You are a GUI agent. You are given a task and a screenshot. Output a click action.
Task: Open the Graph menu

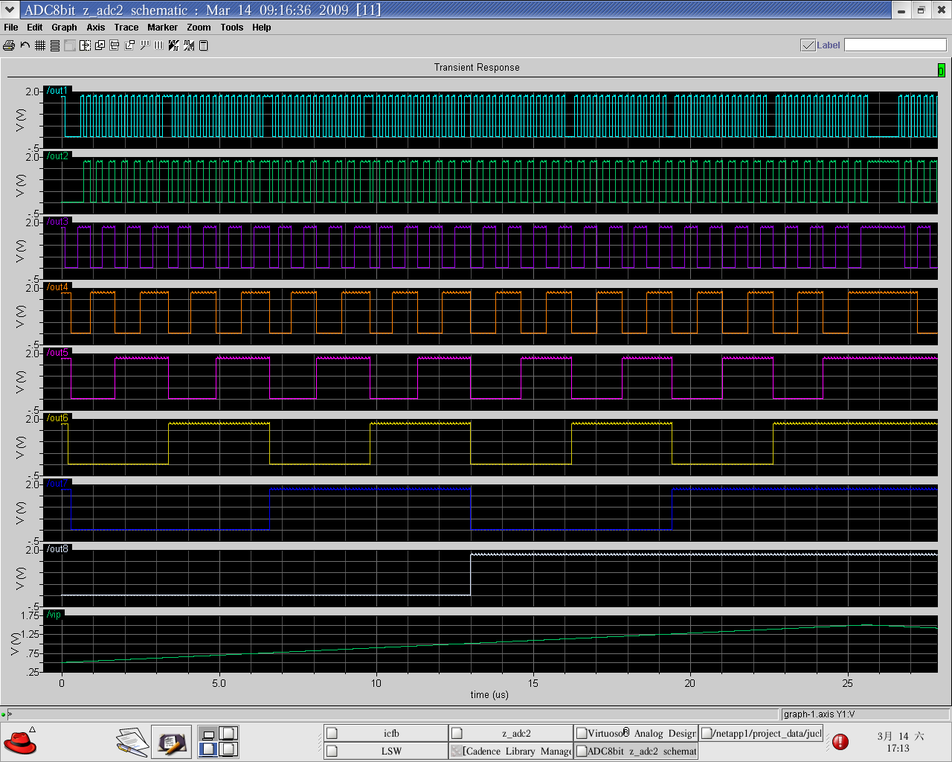(x=64, y=28)
